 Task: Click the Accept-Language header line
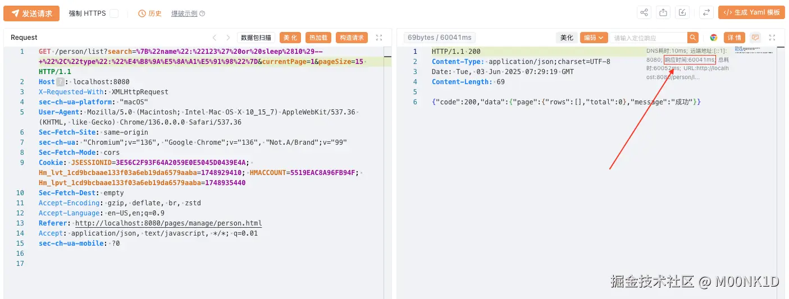(x=102, y=213)
